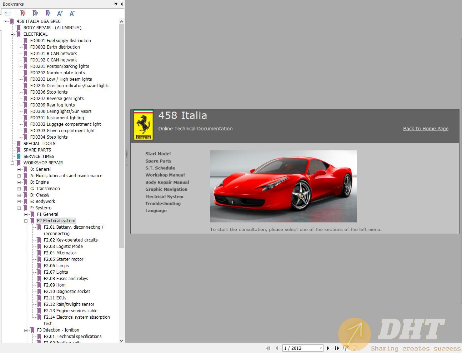This screenshot has width=462, height=353.
Task: Open FD0304 Step lights bookmark
Action: click(49, 137)
